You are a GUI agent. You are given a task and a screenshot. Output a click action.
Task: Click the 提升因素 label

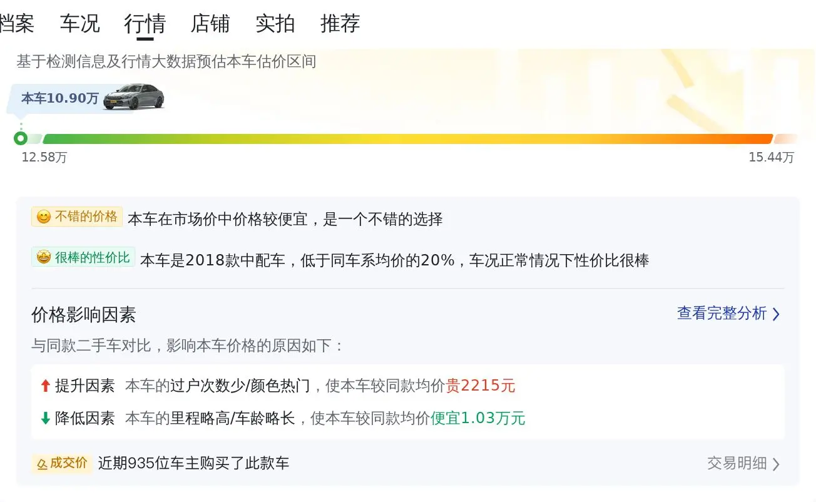pos(85,386)
